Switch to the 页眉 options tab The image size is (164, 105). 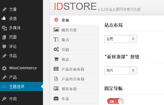coord(74,50)
